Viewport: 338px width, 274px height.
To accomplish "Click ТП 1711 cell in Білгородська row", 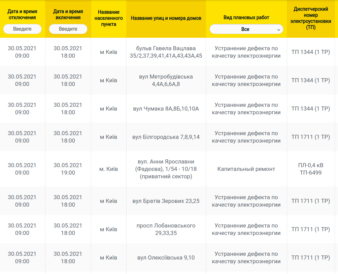I will pyautogui.click(x=311, y=137).
